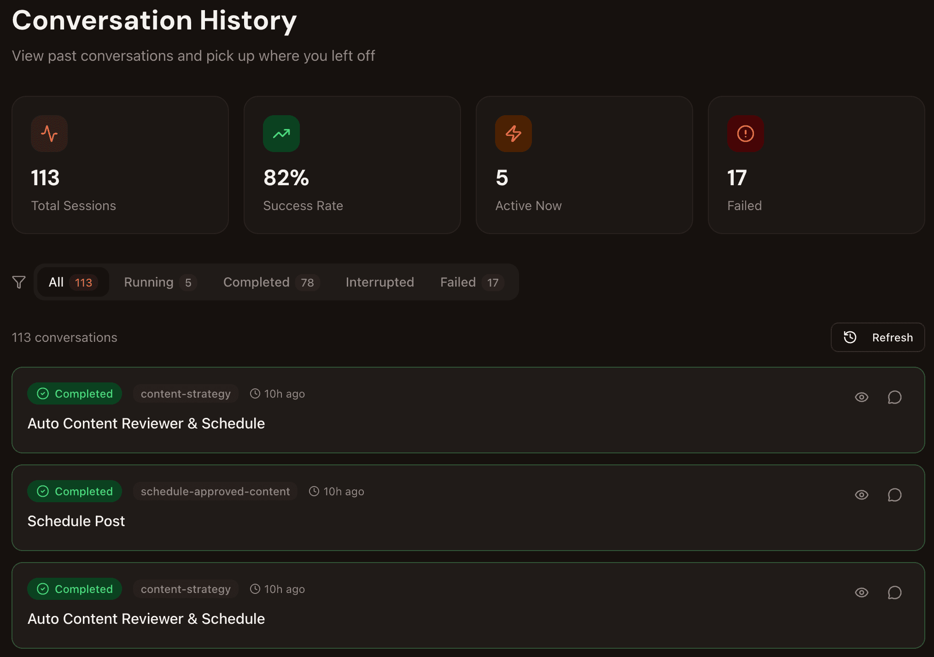Open chat bubble for Schedule Post conversation
Image resolution: width=934 pixels, height=657 pixels.
pyautogui.click(x=894, y=495)
